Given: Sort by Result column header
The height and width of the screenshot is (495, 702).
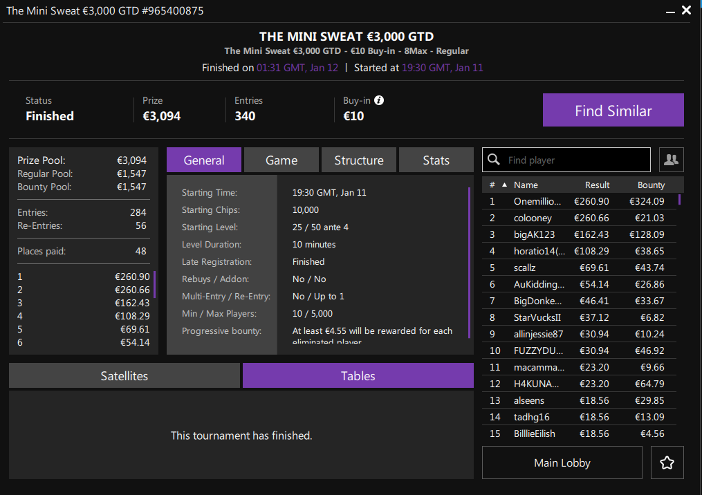Looking at the screenshot, I should [x=597, y=185].
